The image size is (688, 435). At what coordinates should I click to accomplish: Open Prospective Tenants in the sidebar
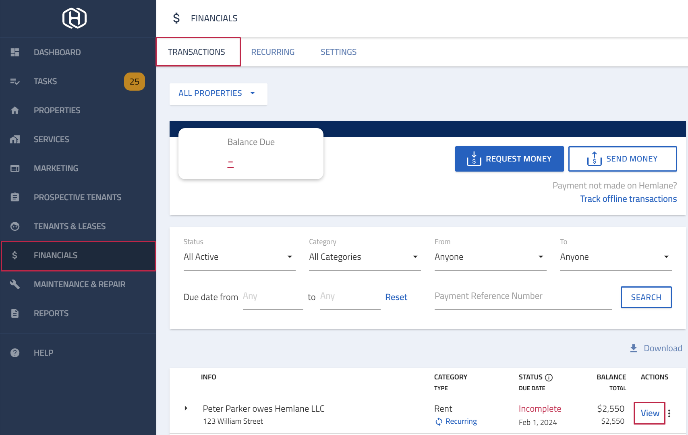[x=78, y=197]
